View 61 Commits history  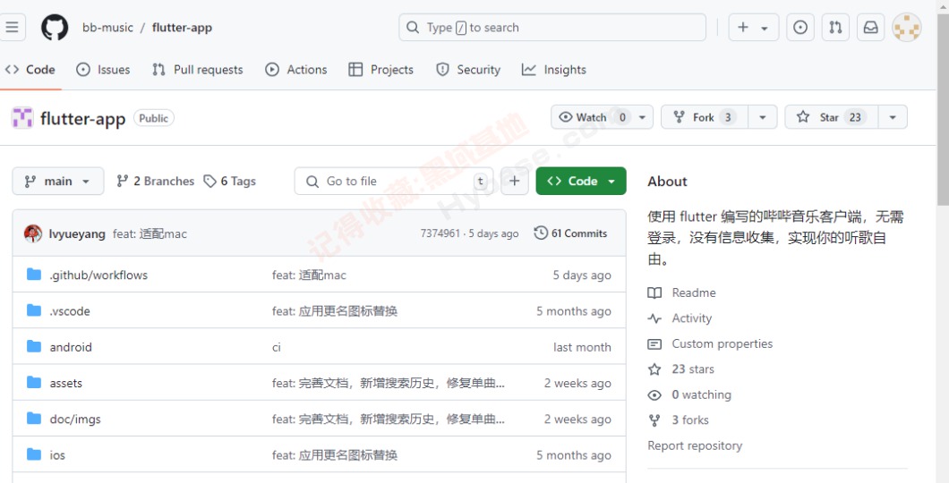(570, 233)
